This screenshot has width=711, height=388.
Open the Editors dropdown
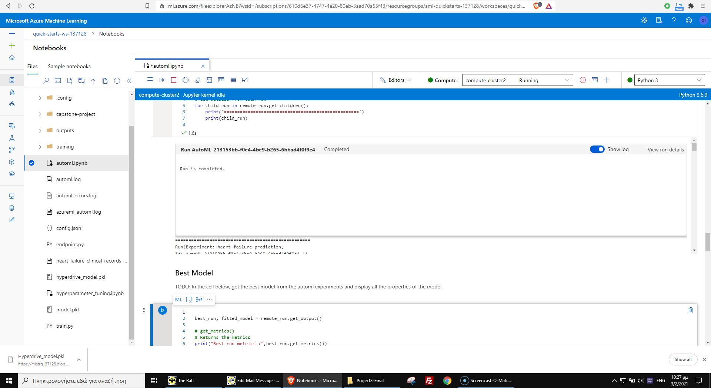395,80
